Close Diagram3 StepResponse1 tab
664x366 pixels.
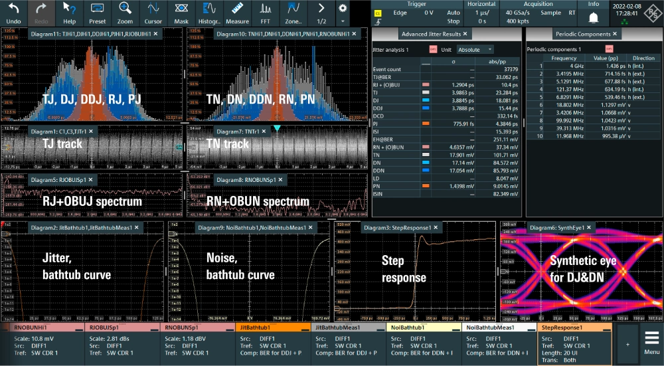[436, 227]
